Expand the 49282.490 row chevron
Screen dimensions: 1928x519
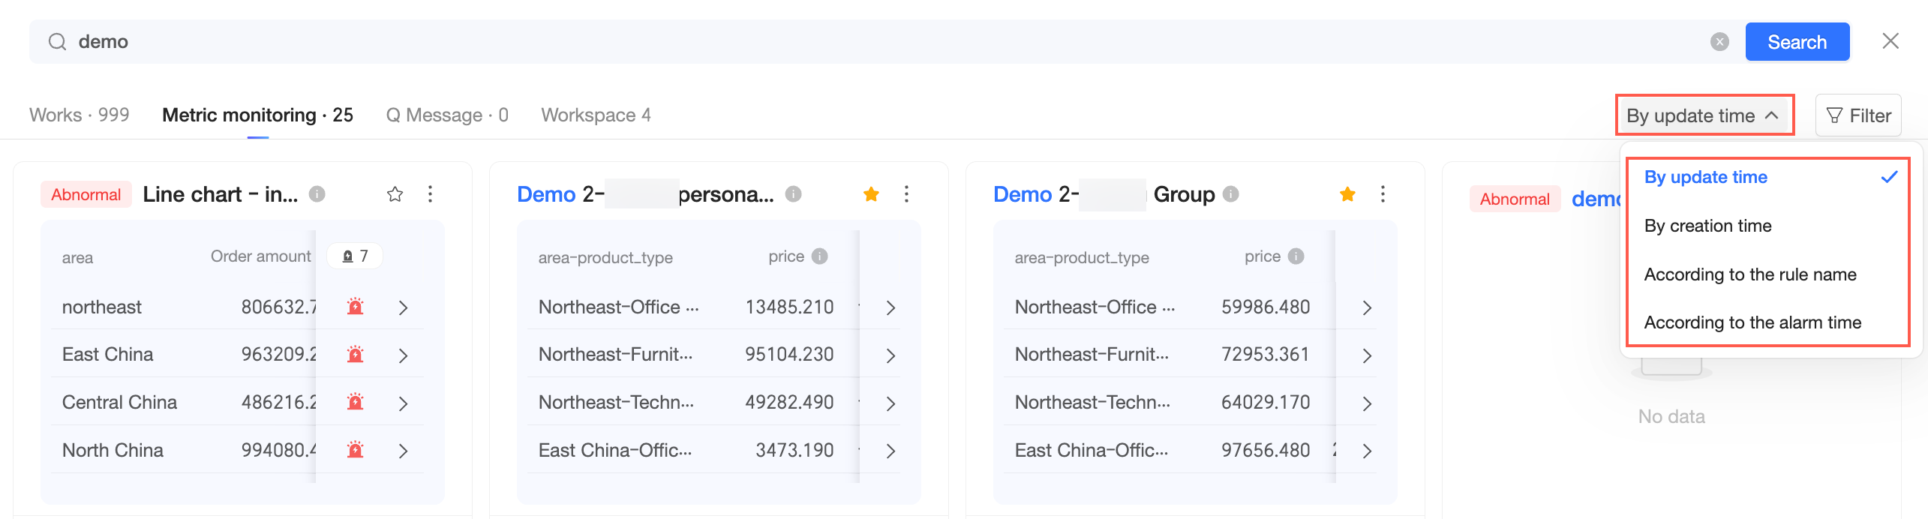[x=891, y=403]
